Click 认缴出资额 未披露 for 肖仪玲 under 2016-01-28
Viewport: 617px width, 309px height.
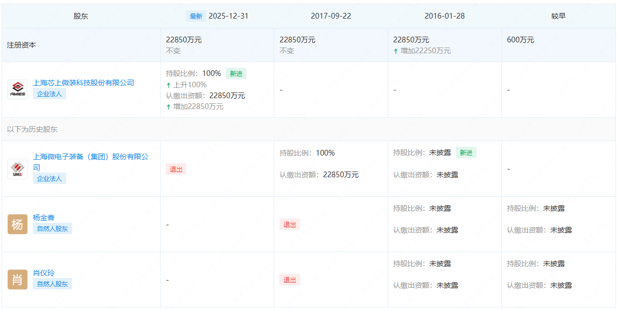(426, 285)
